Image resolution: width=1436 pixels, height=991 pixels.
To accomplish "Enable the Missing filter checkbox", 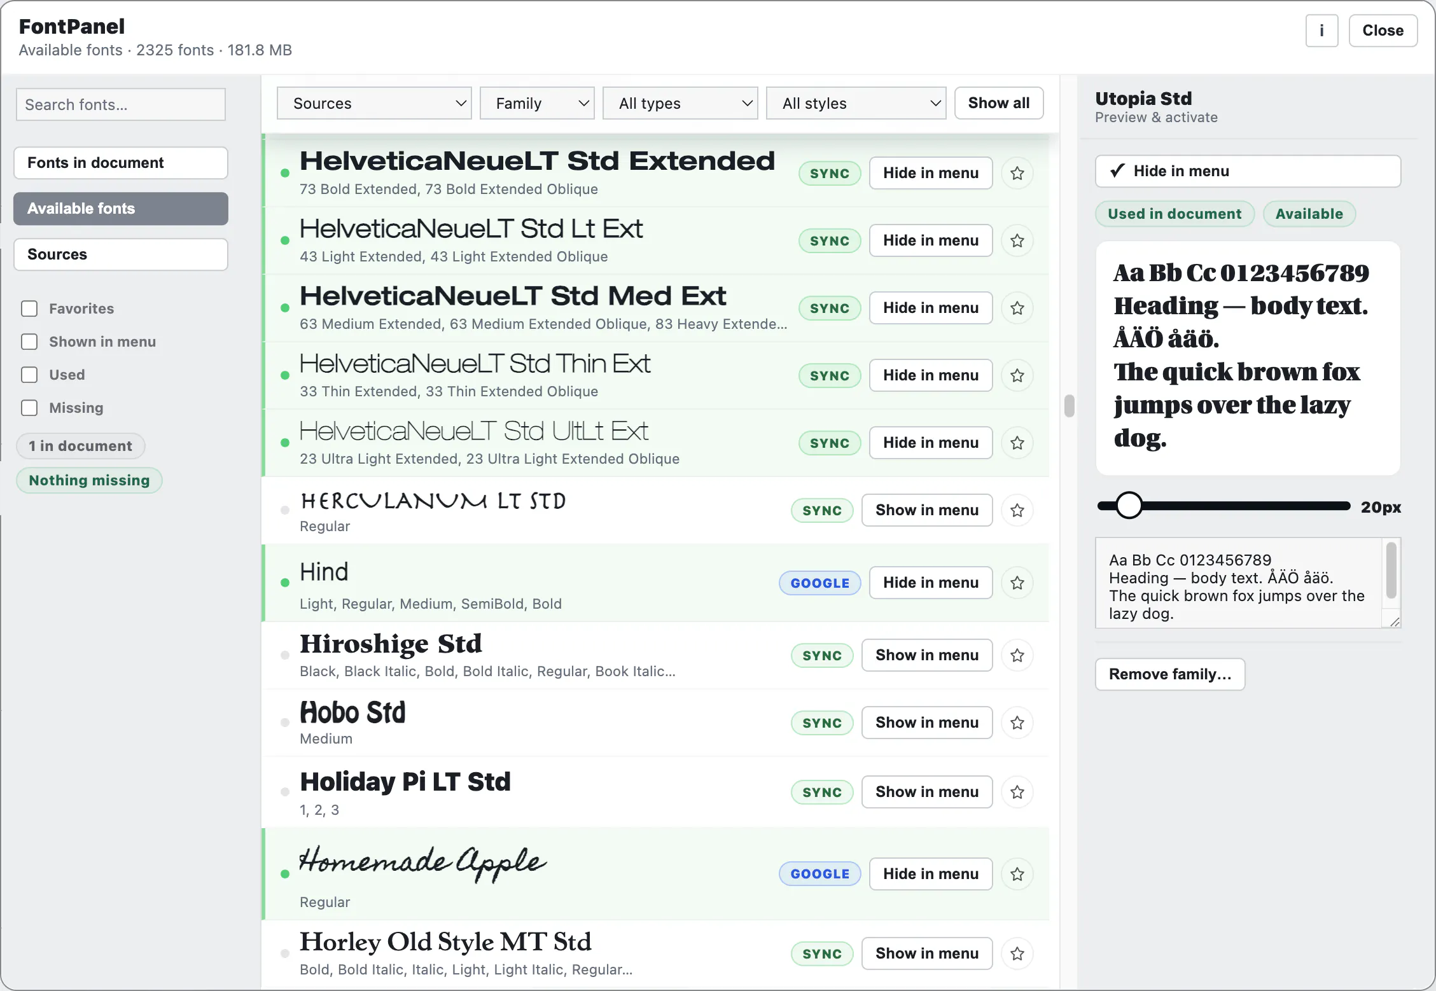I will pos(29,408).
